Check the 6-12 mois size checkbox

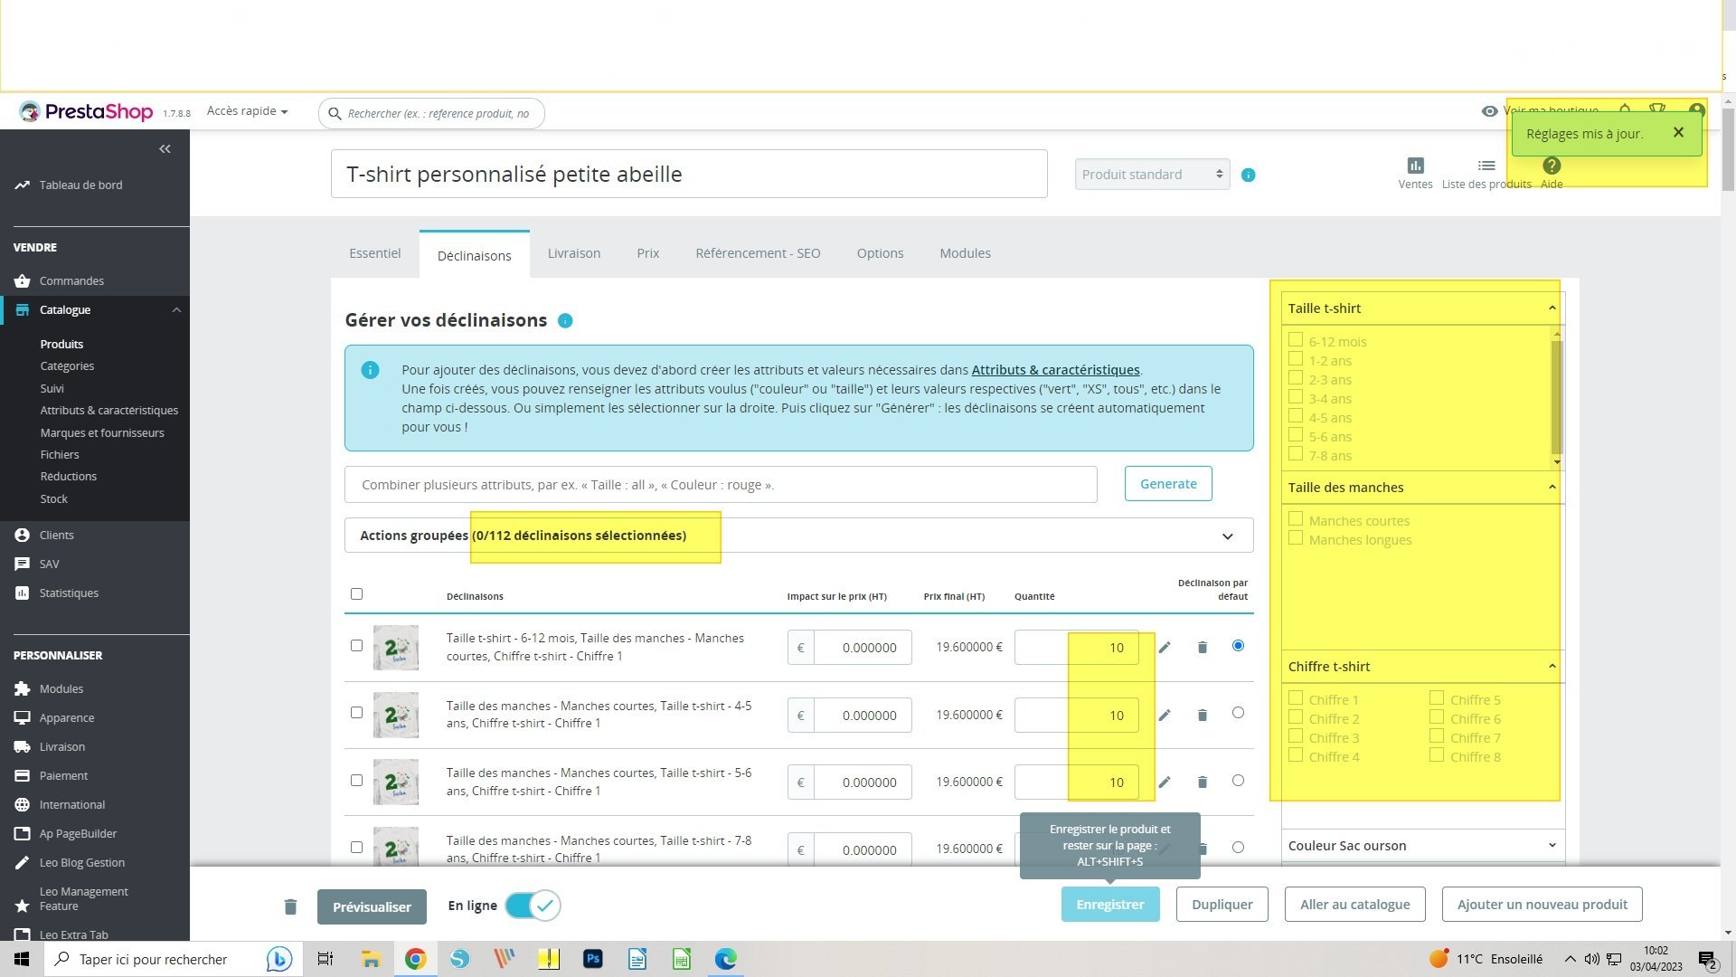click(1296, 340)
